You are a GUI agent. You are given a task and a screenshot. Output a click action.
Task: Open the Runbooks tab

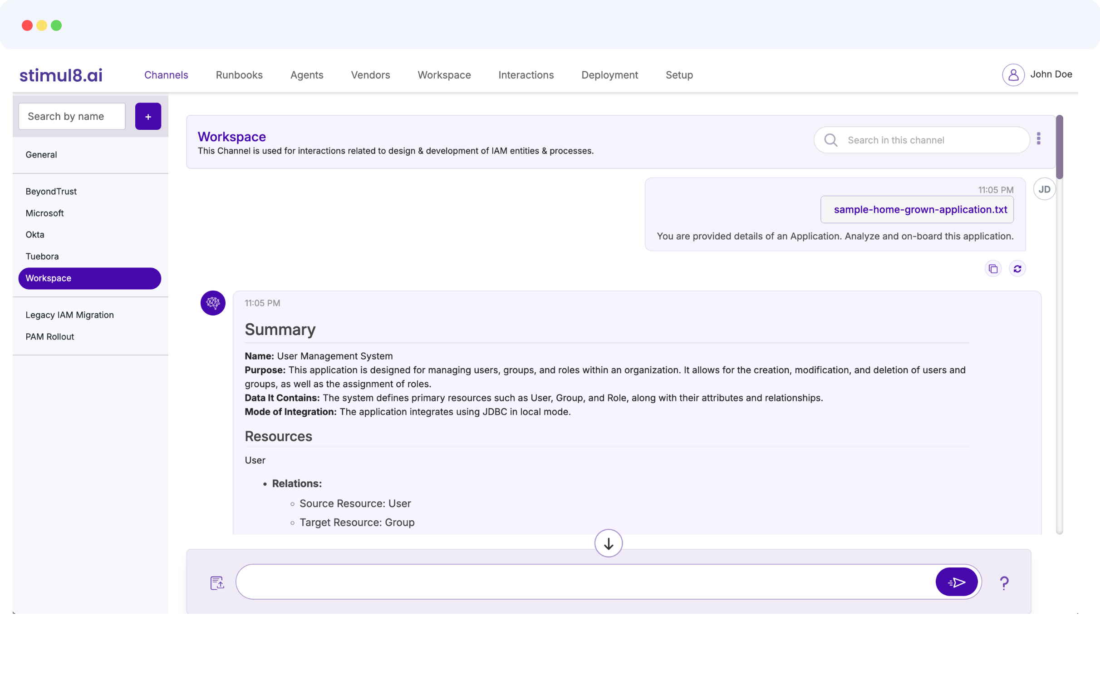pos(239,75)
